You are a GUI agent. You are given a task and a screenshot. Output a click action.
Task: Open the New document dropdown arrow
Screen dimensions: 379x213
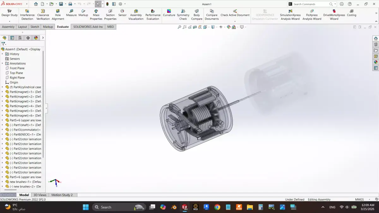[x=47, y=4]
